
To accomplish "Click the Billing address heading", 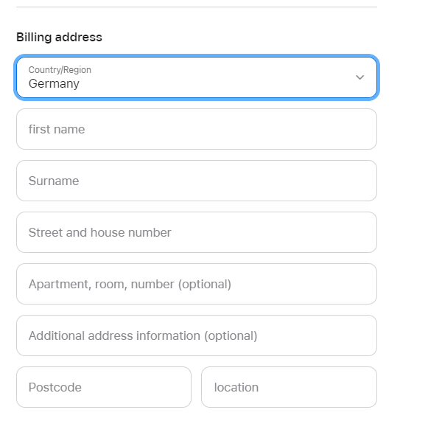I will coord(59,37).
